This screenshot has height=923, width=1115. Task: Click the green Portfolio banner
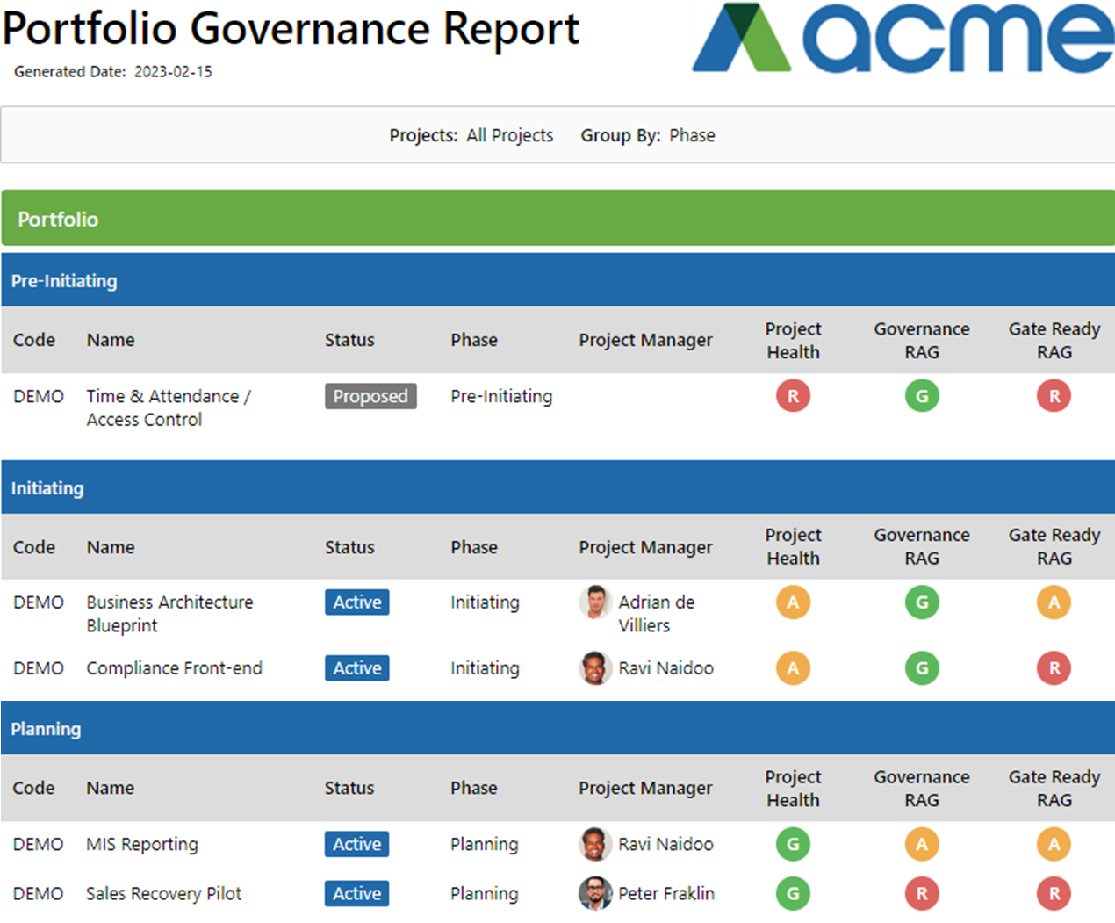point(557,219)
